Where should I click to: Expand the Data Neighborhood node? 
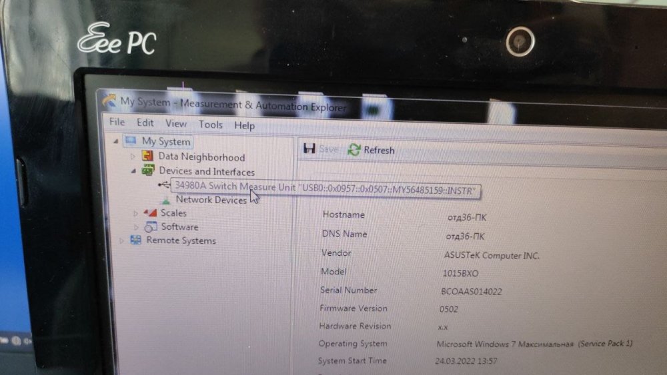133,157
